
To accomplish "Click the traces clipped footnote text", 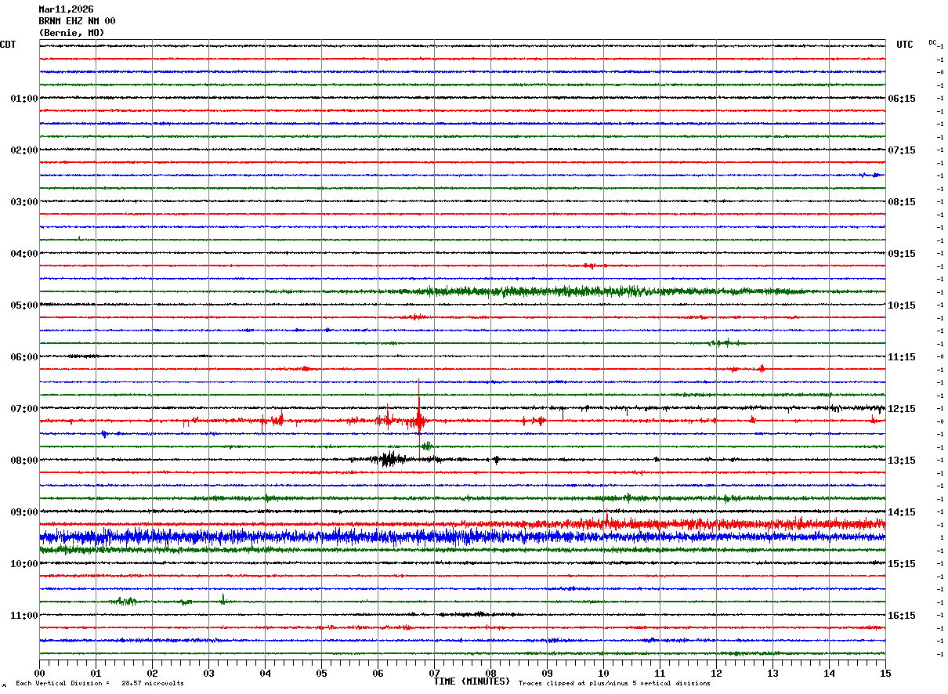I will coord(614,684).
